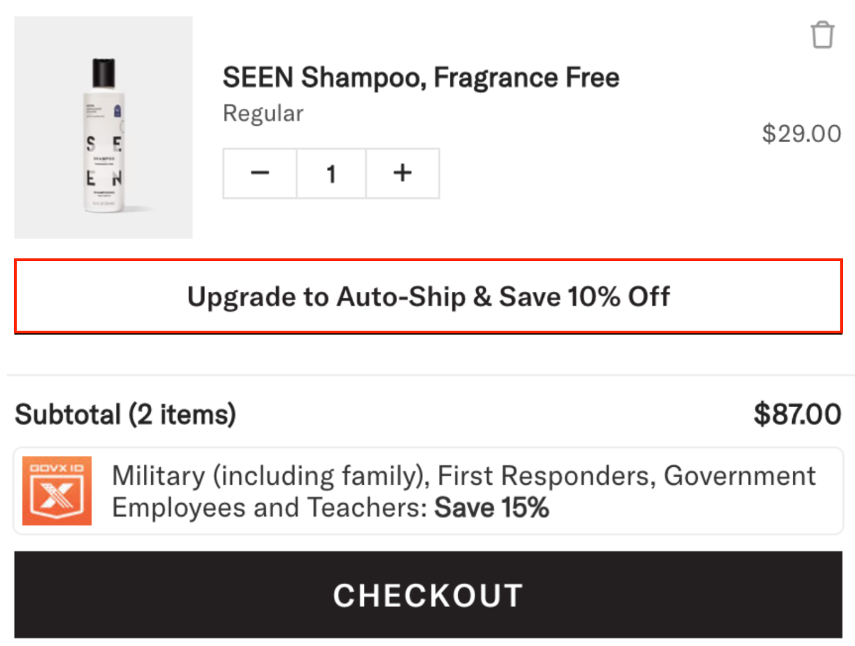Click the Regular size label

[x=263, y=114]
